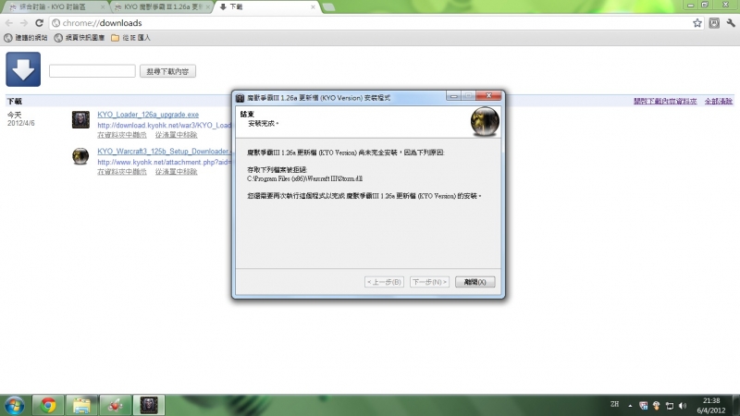Click the first bookmark bar item

(x=26, y=38)
